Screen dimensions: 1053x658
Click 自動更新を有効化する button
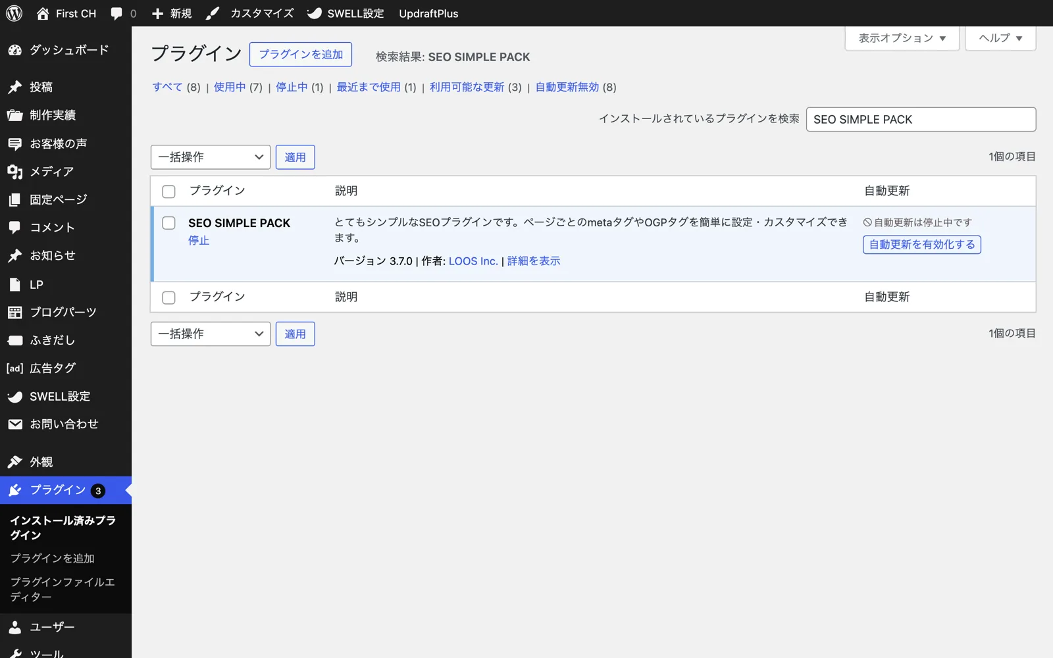point(922,245)
